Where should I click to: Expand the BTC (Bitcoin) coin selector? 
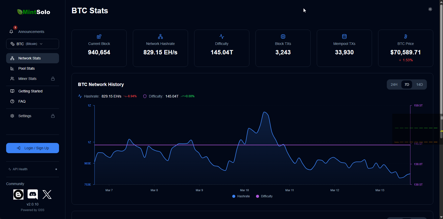pos(32,44)
